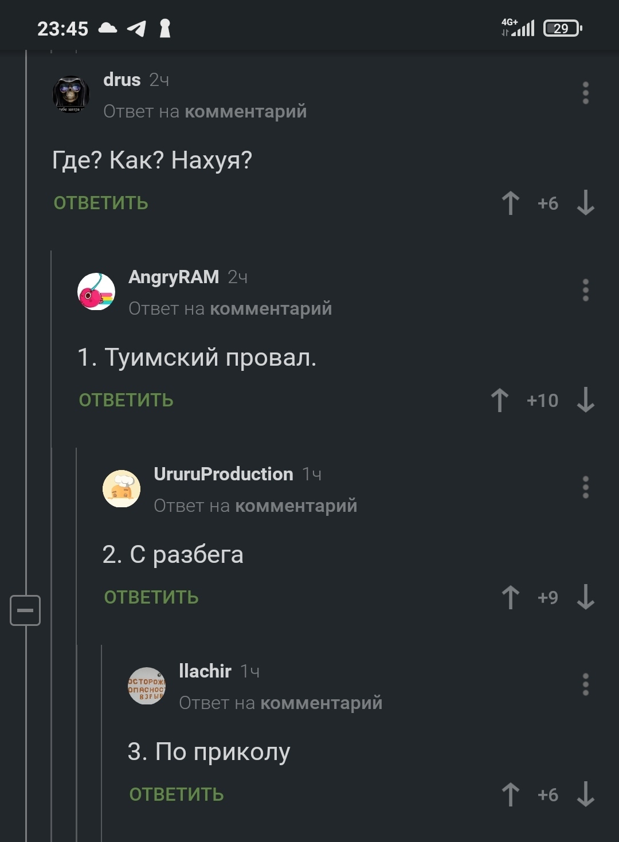Open drus's profile avatar
This screenshot has width=619, height=842.
tap(71, 94)
